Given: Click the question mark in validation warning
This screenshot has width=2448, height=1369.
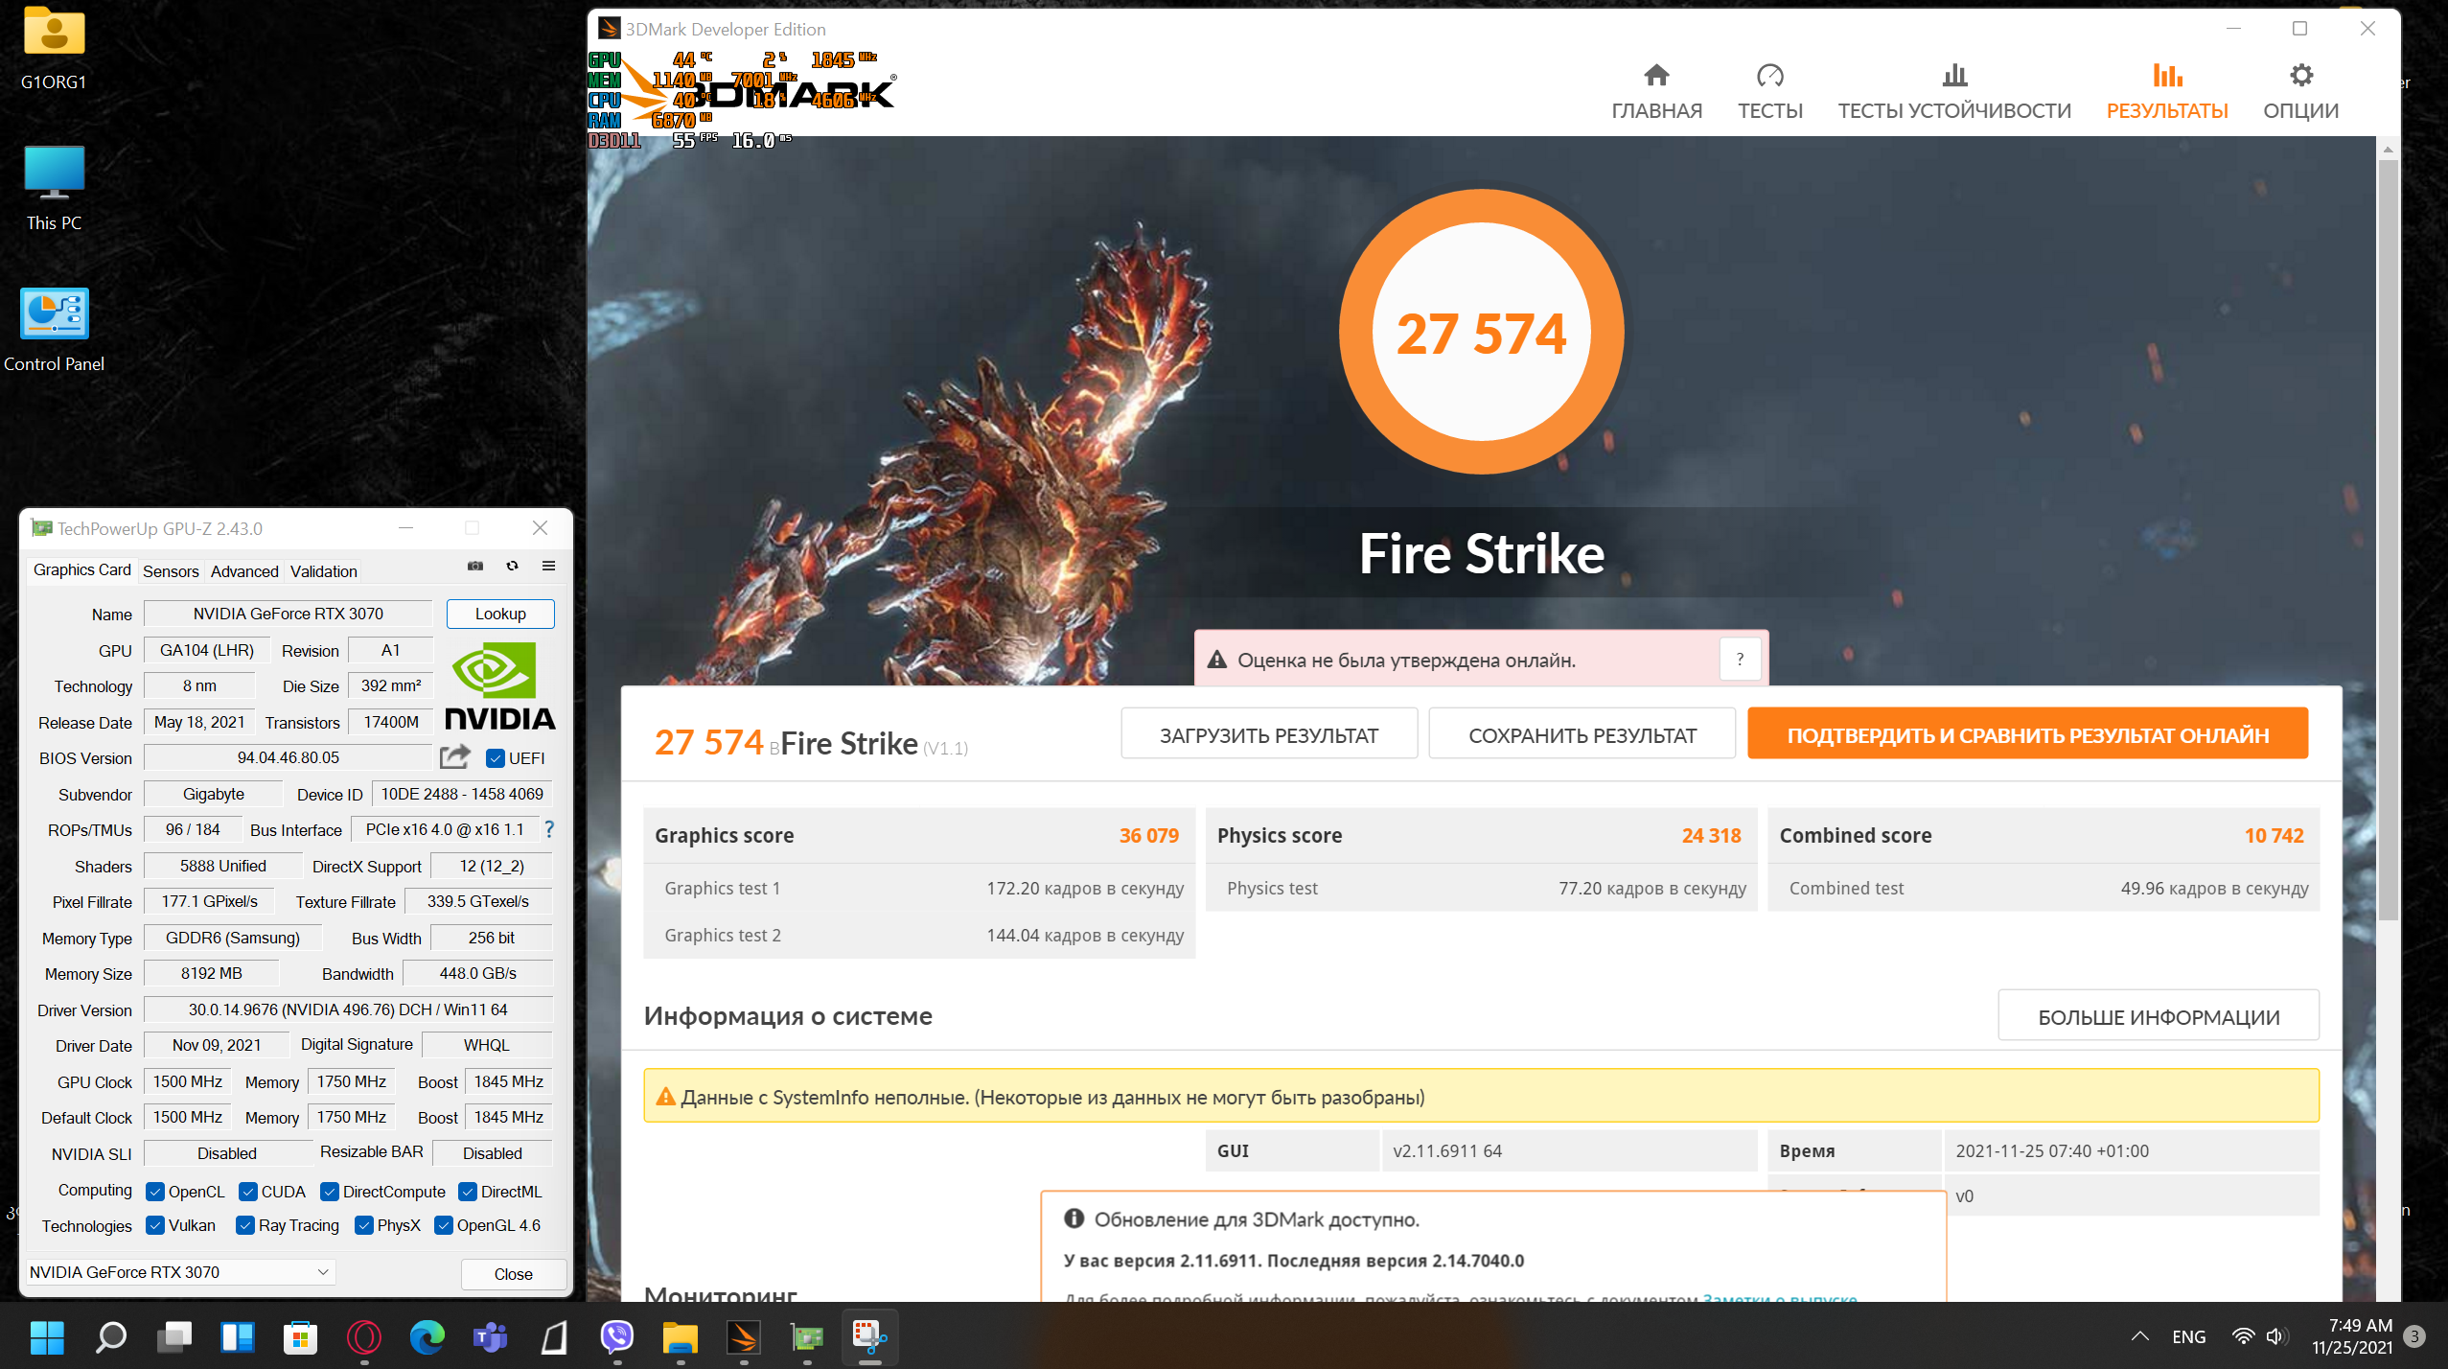Looking at the screenshot, I should point(1740,659).
